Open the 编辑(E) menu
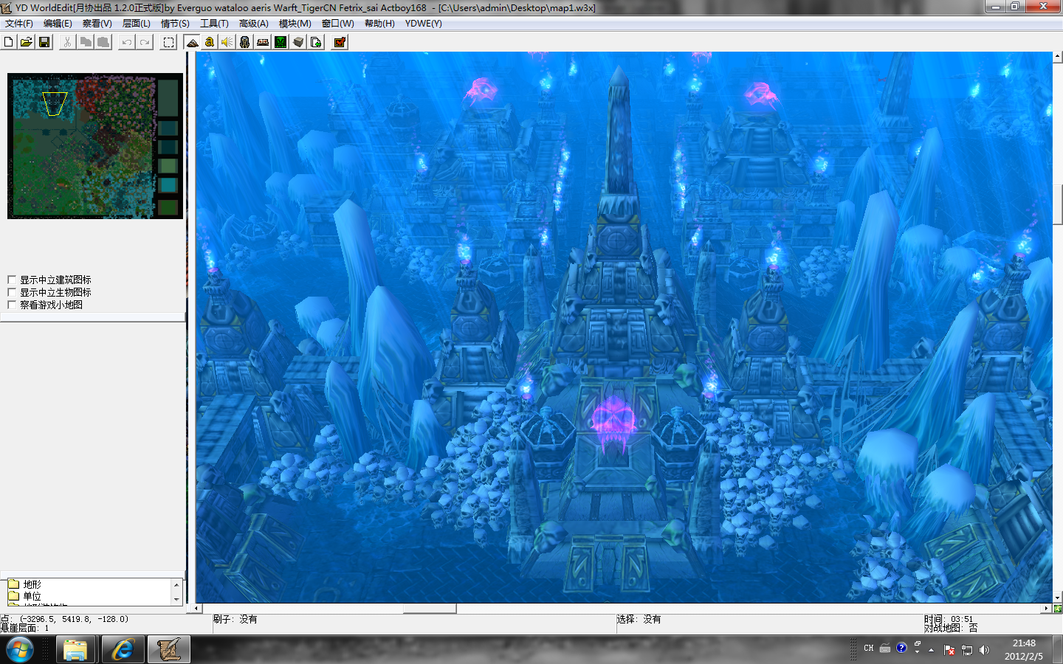This screenshot has width=1063, height=664. [58, 24]
